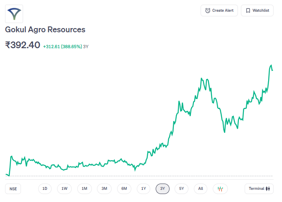Image resolution: width=282 pixels, height=202 pixels.
Task: Switch to the candlestick chart view
Action: [x=220, y=189]
